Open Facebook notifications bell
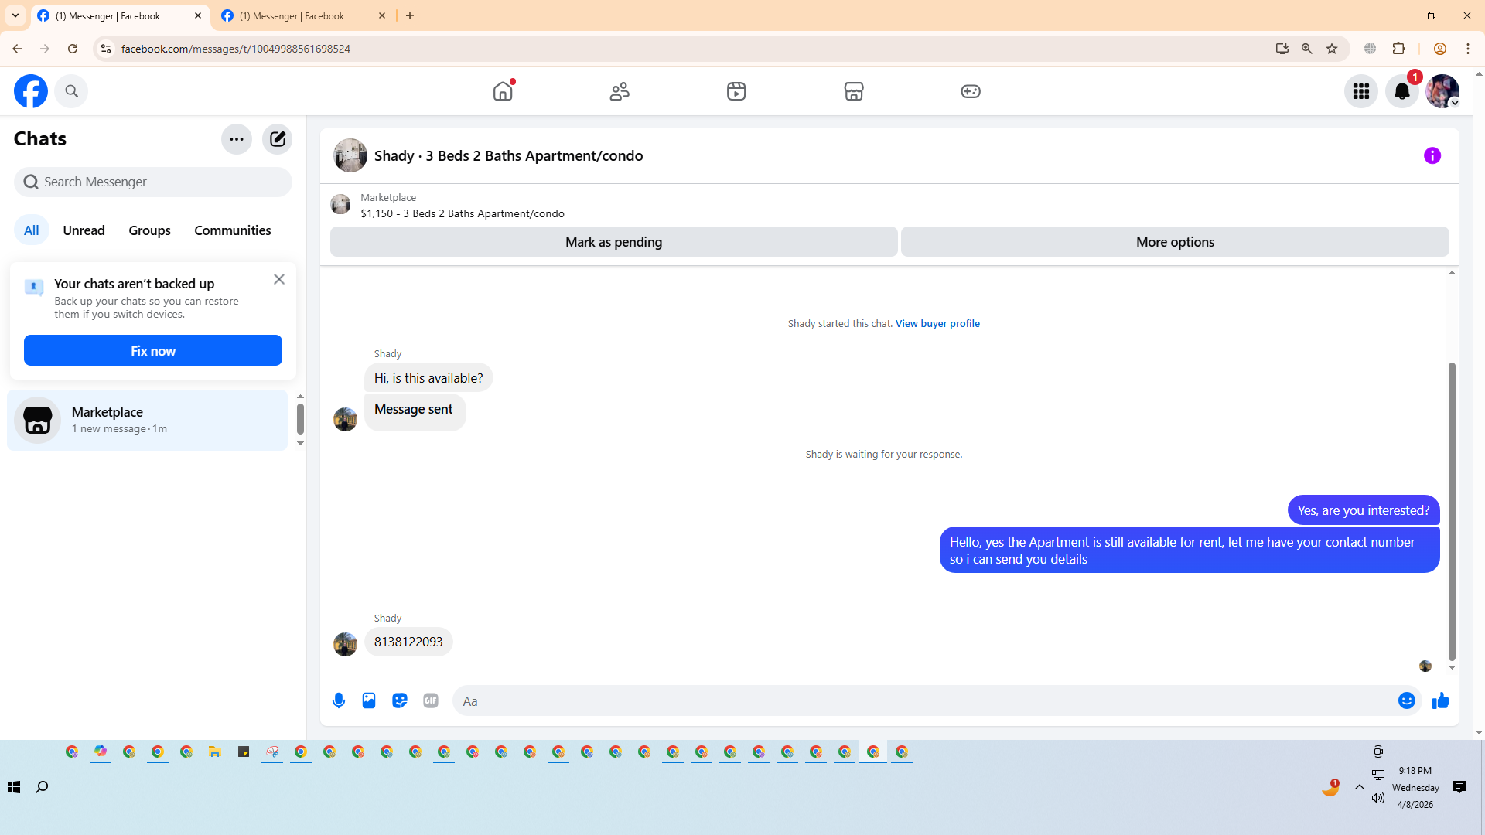The height and width of the screenshot is (835, 1485). pyautogui.click(x=1401, y=91)
